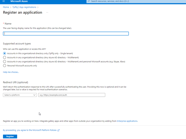Open Enterprise applications link
Screen dimensions: 186x139
(x=127, y=121)
